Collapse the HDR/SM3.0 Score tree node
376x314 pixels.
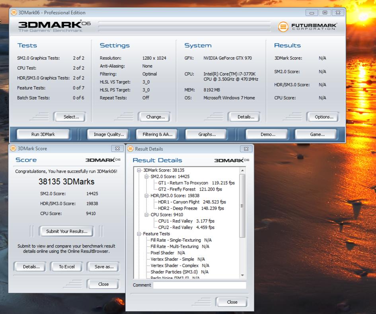click(x=146, y=195)
